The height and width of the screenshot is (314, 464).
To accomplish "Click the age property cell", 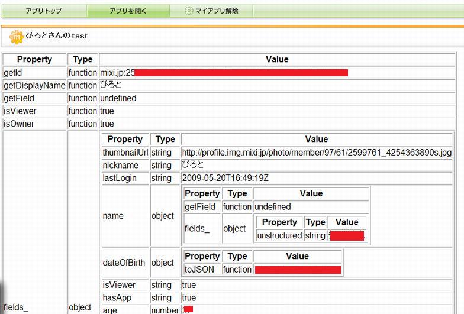I will [x=125, y=310].
